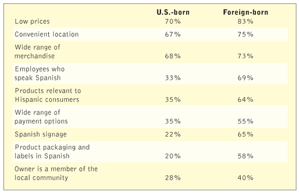Click the 73% merchandise value
The width and height of the screenshot is (299, 193).
tap(245, 56)
